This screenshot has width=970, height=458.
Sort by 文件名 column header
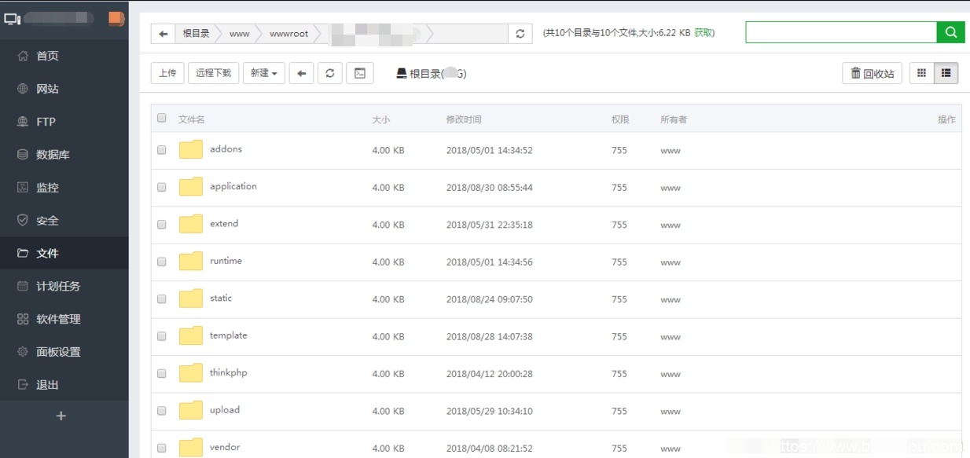[x=192, y=119]
